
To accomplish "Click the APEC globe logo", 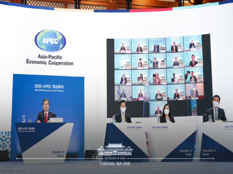I will point(50,41).
